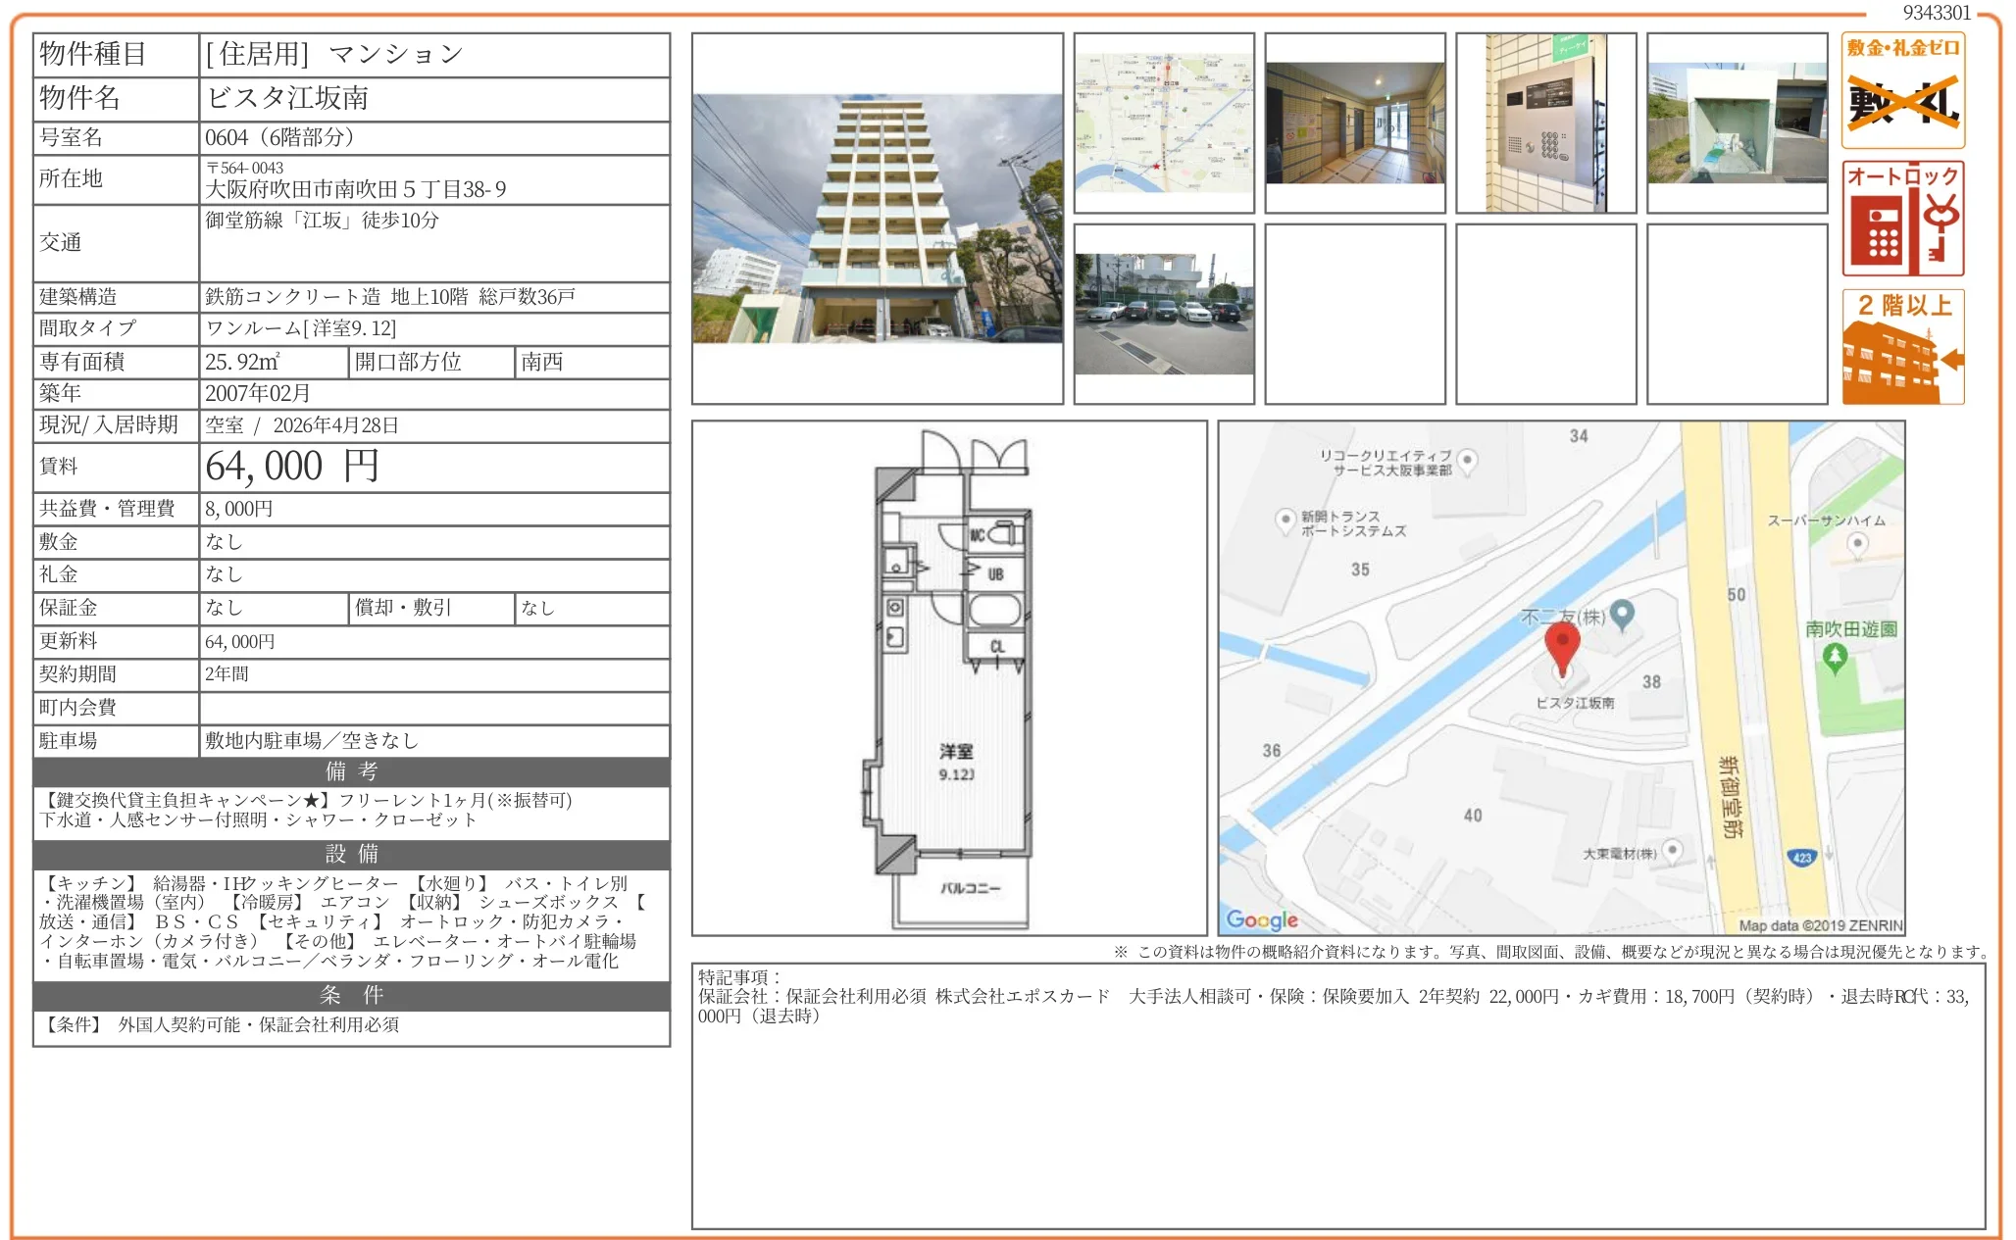Click the 備考 section header bar
This screenshot has height=1240, width=2016.
[x=351, y=771]
